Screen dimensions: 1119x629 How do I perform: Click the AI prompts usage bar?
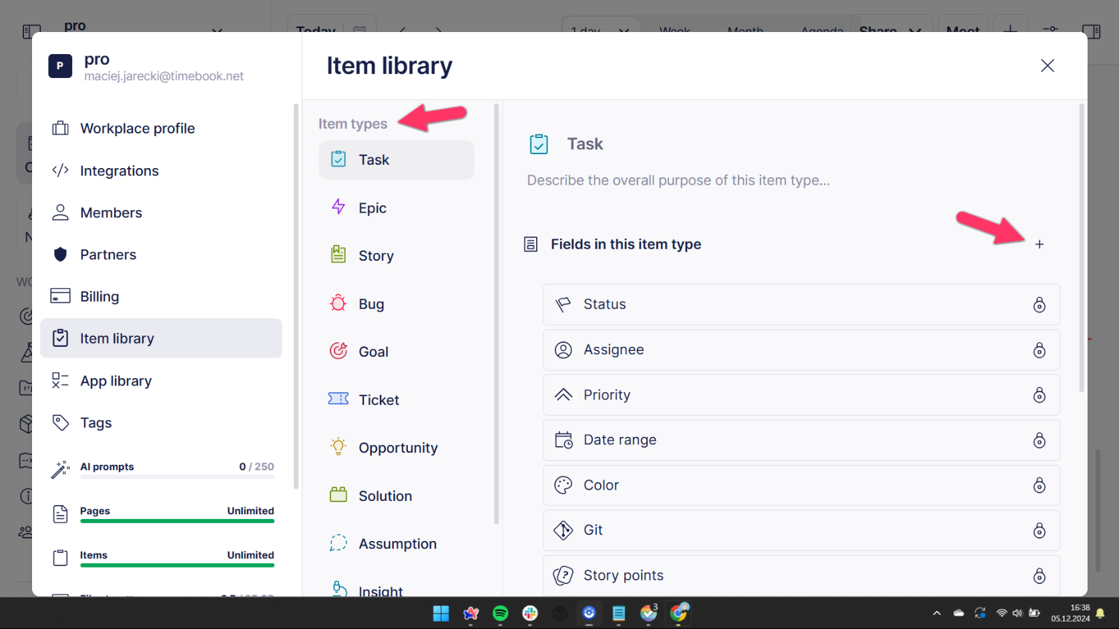coord(177,477)
